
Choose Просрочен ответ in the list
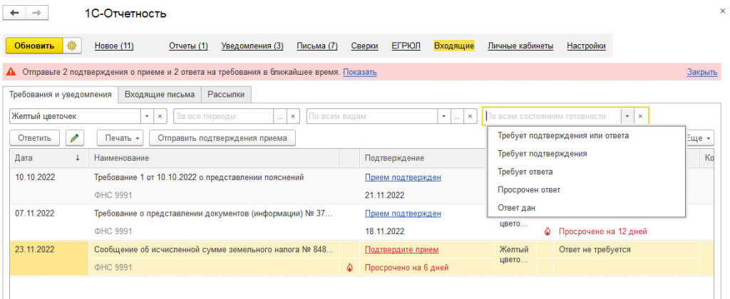click(x=586, y=190)
